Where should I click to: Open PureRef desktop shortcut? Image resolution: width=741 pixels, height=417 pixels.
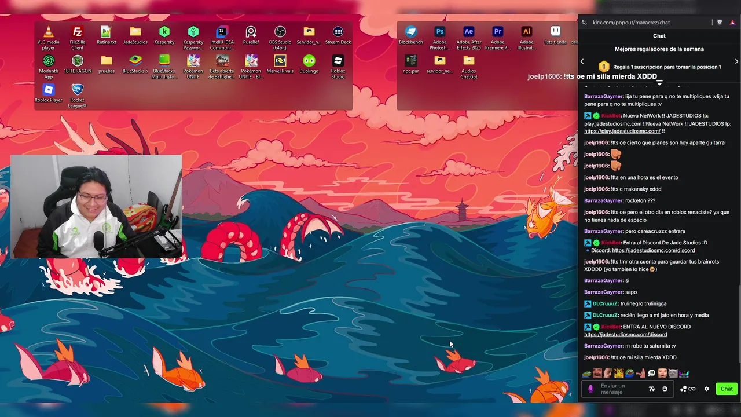pos(251,35)
